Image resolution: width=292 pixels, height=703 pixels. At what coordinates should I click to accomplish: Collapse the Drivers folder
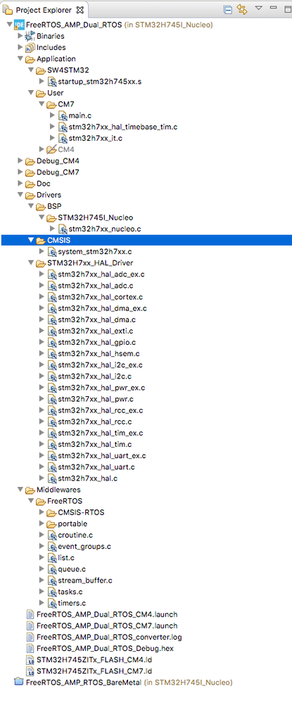tap(20, 195)
